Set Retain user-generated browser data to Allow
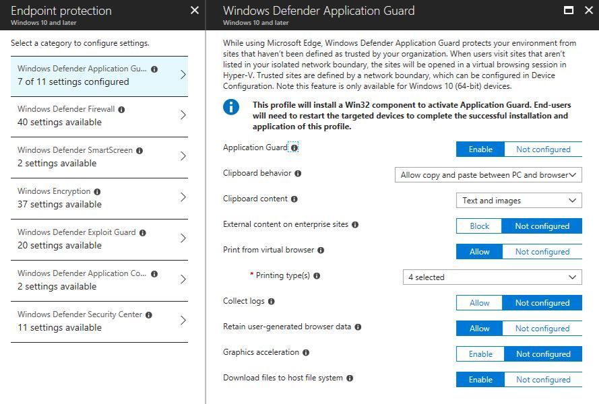Viewport: 599px width, 404px height. click(x=479, y=329)
